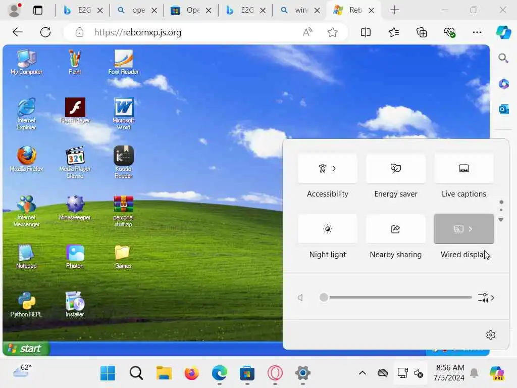Viewport: 517px width, 388px height.
Task: Toggle Nearby sharing quick setting
Action: (x=396, y=229)
